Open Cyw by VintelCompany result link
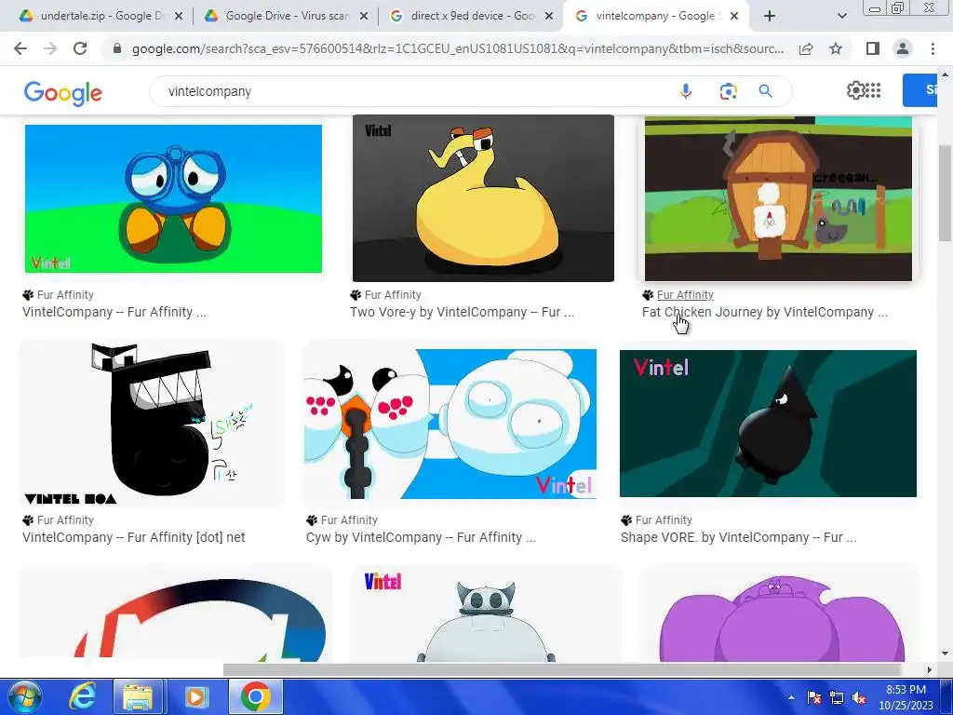This screenshot has height=715, width=953. coord(421,537)
